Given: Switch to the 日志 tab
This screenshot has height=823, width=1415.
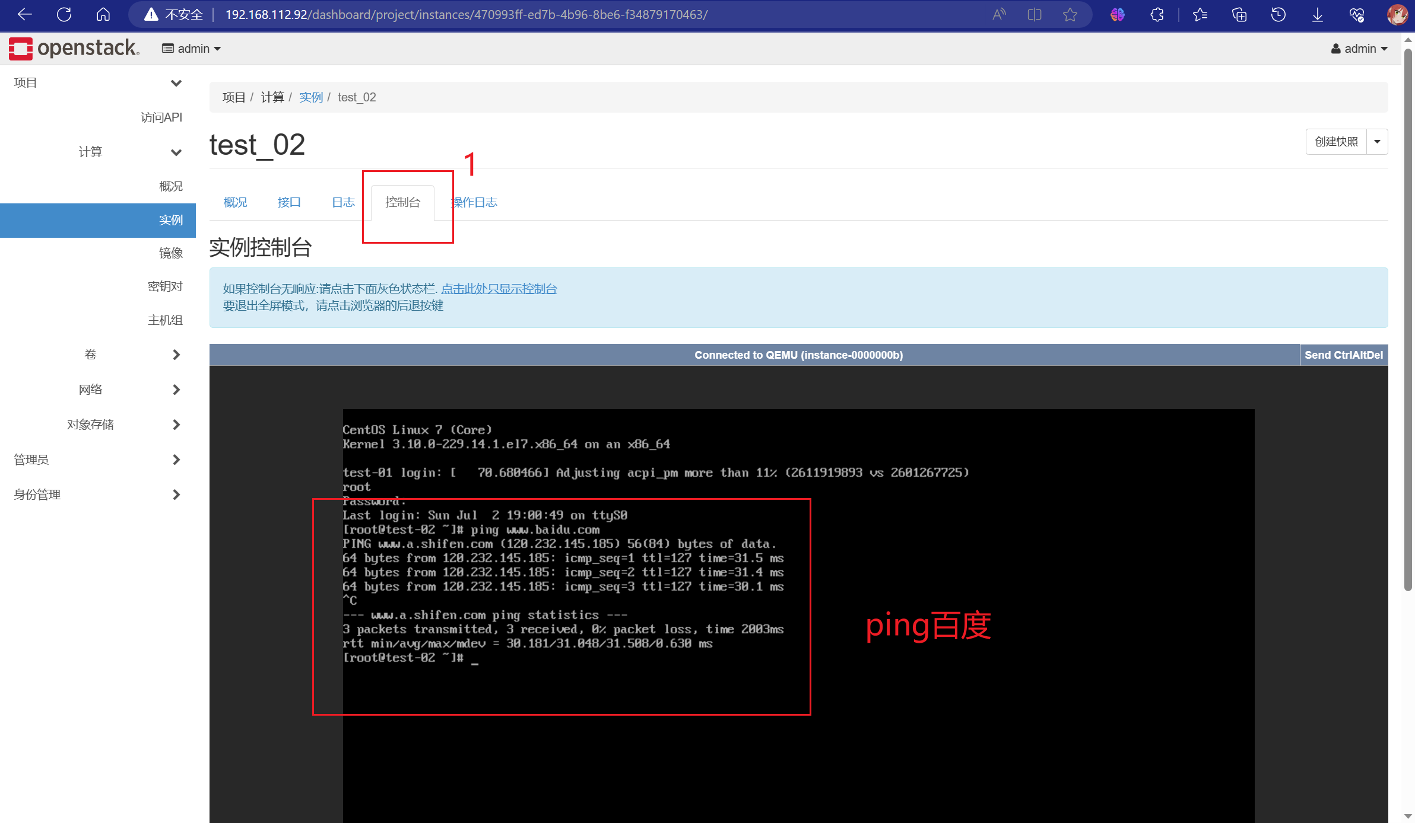Looking at the screenshot, I should 343,202.
